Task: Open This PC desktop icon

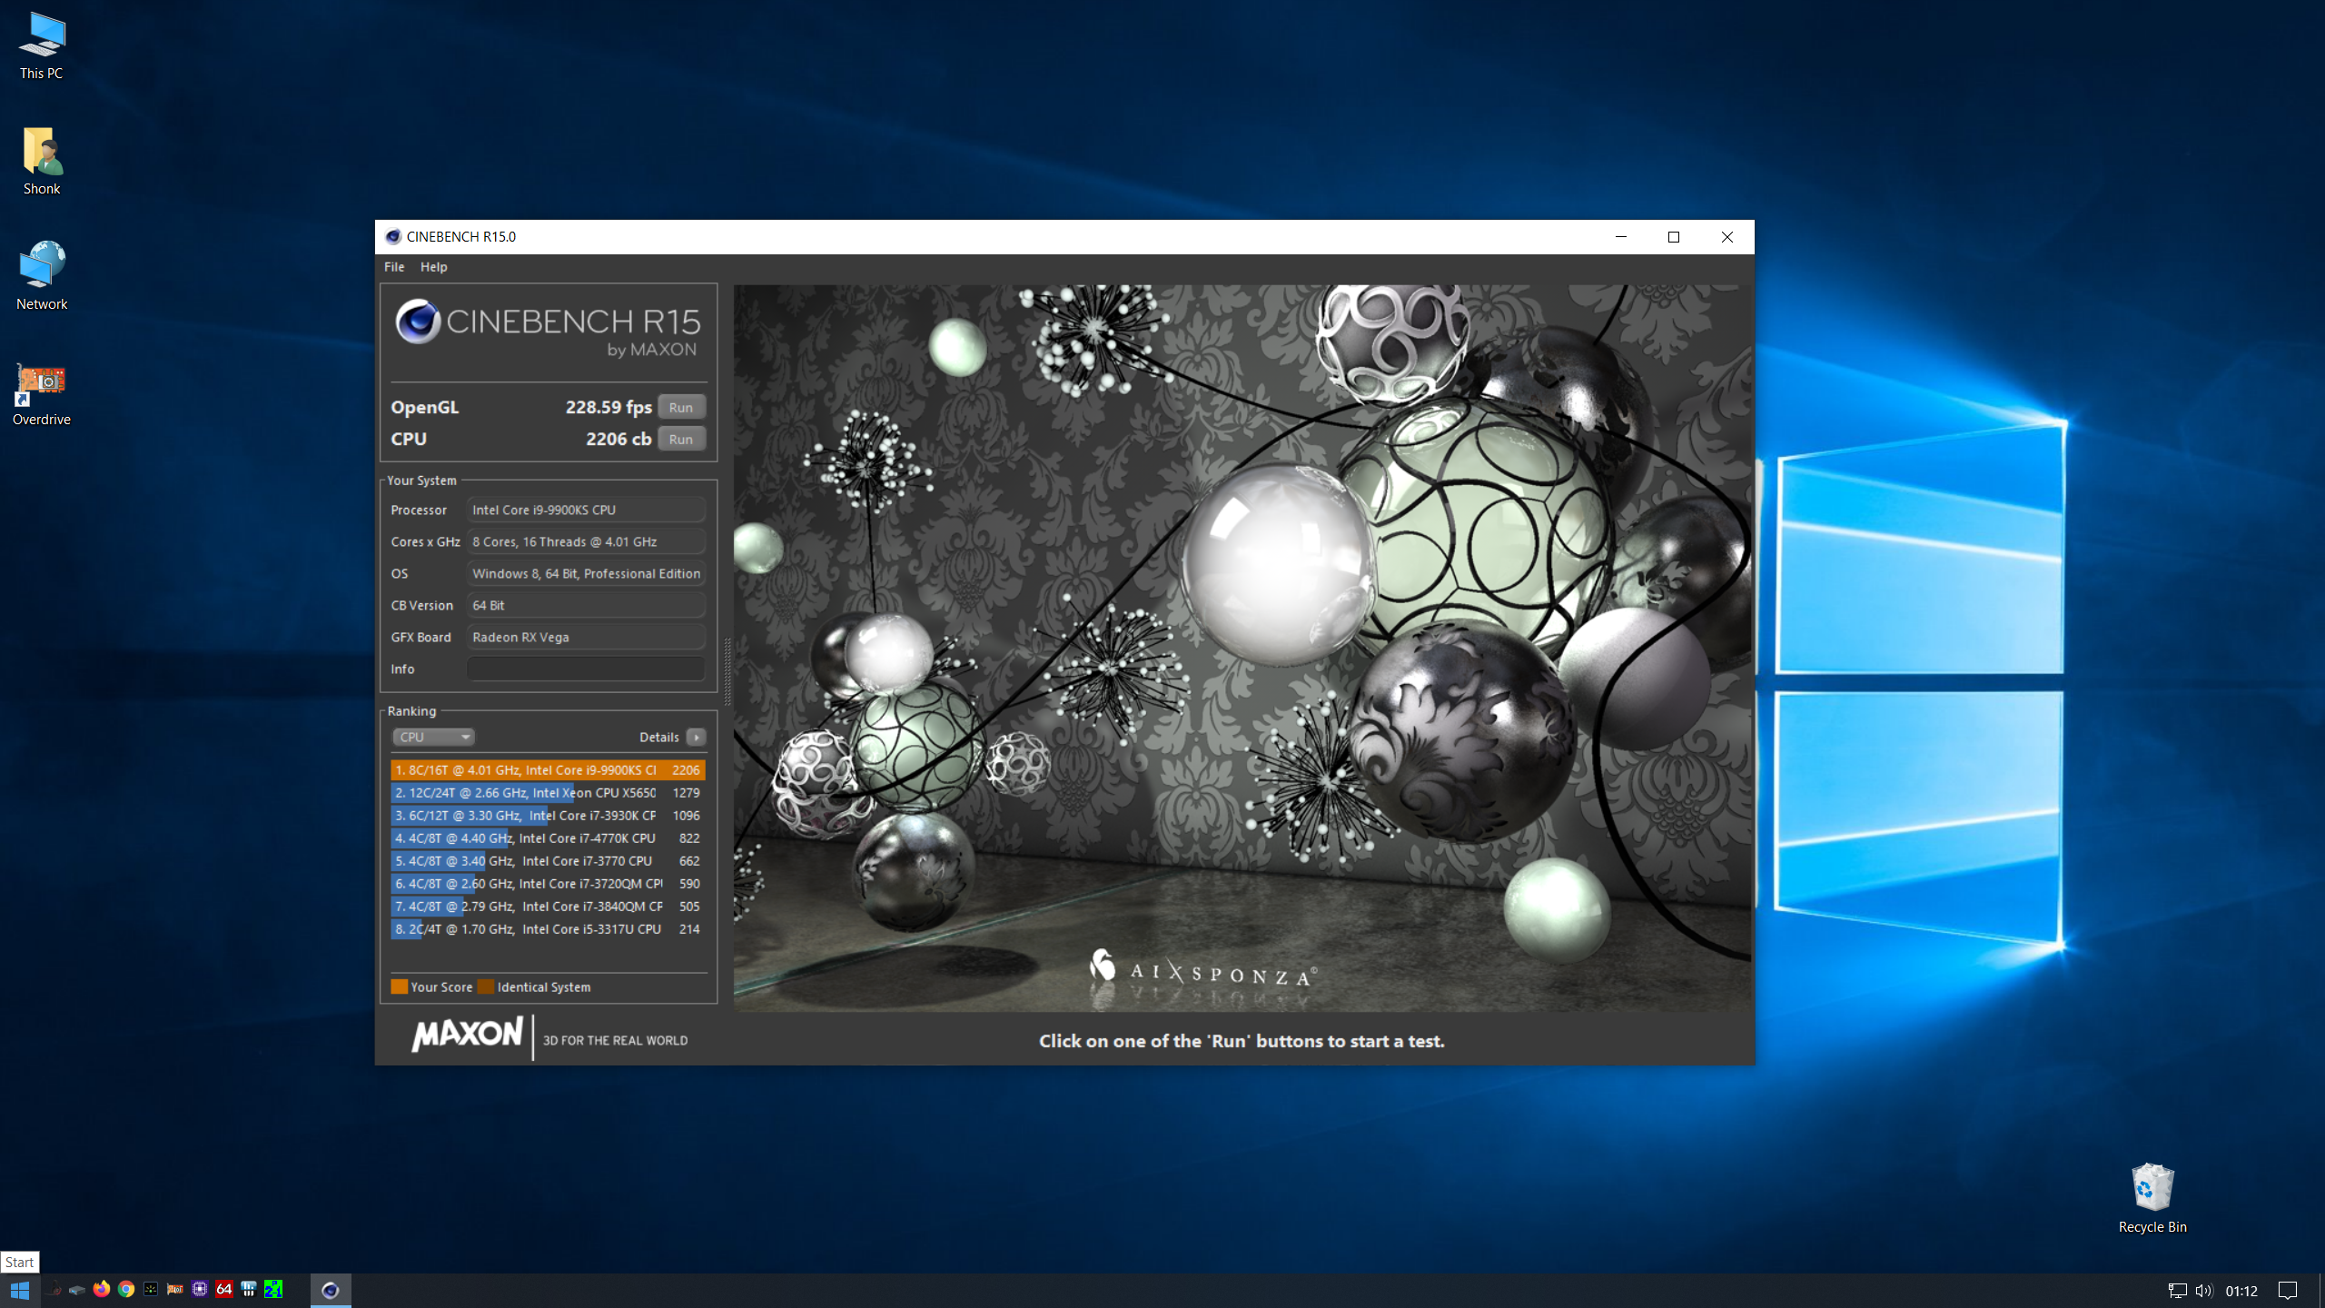Action: point(42,45)
